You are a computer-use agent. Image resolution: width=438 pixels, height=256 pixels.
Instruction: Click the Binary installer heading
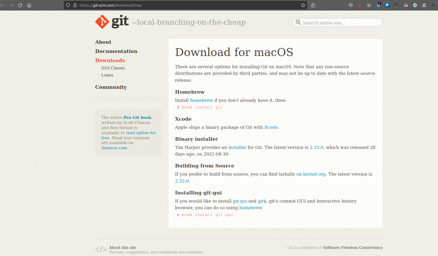tap(196, 139)
